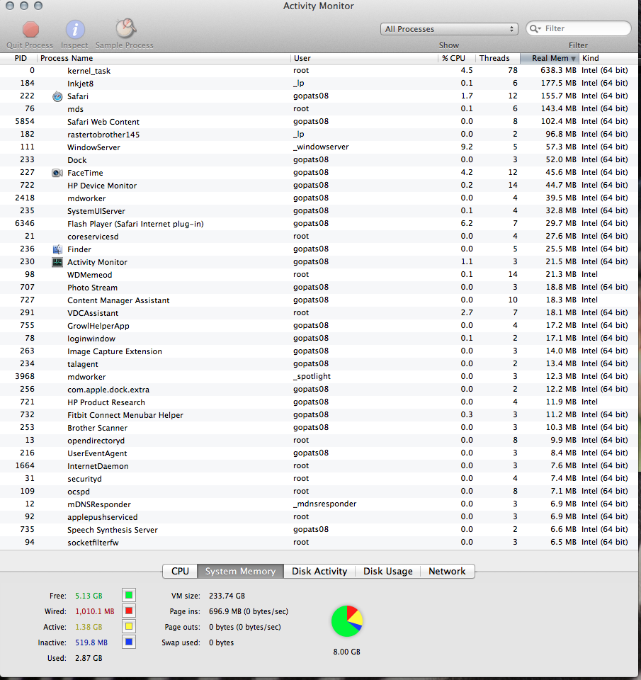Select the GrowlHelperApp process
Viewport: 641px width, 680px height.
coord(319,326)
